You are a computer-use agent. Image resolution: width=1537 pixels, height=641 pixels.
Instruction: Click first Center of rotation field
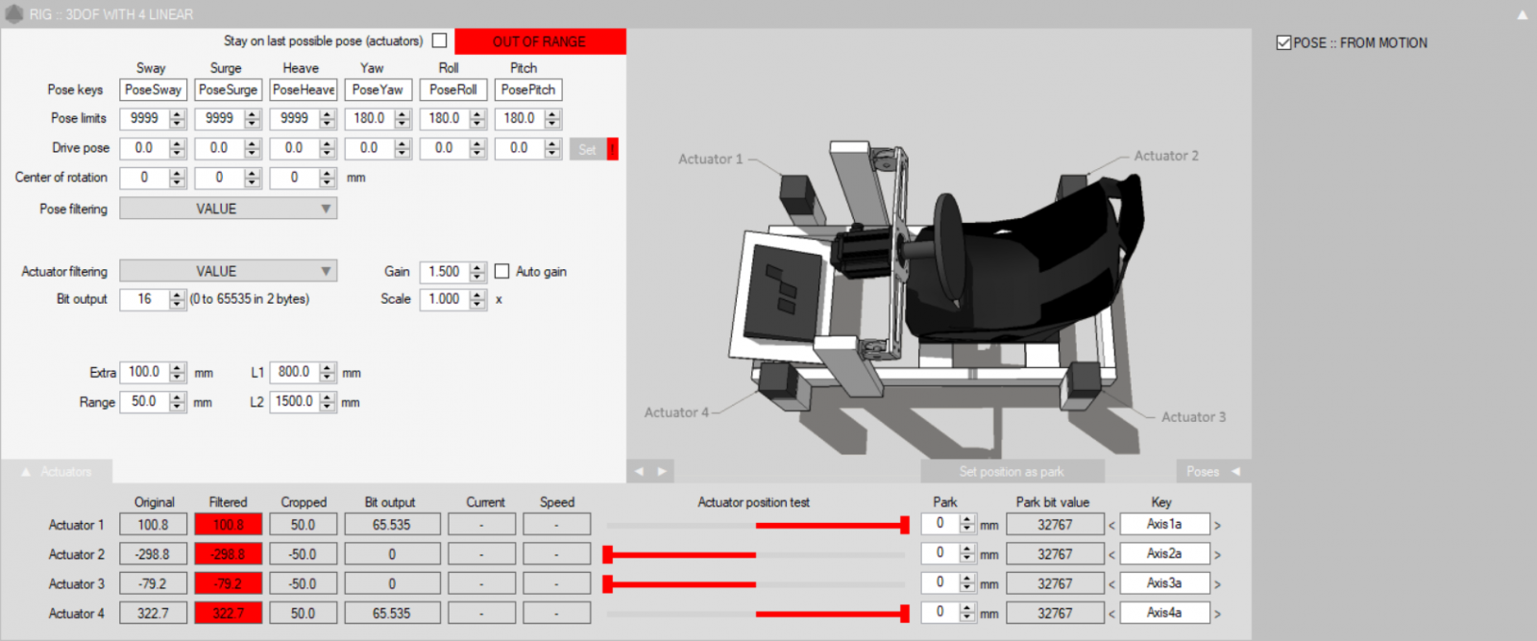(145, 178)
